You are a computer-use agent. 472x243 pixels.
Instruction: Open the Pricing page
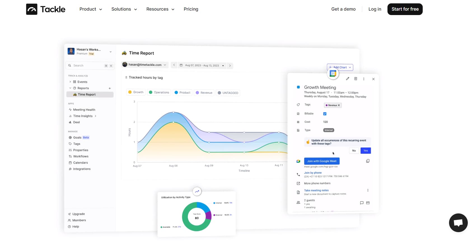click(191, 9)
